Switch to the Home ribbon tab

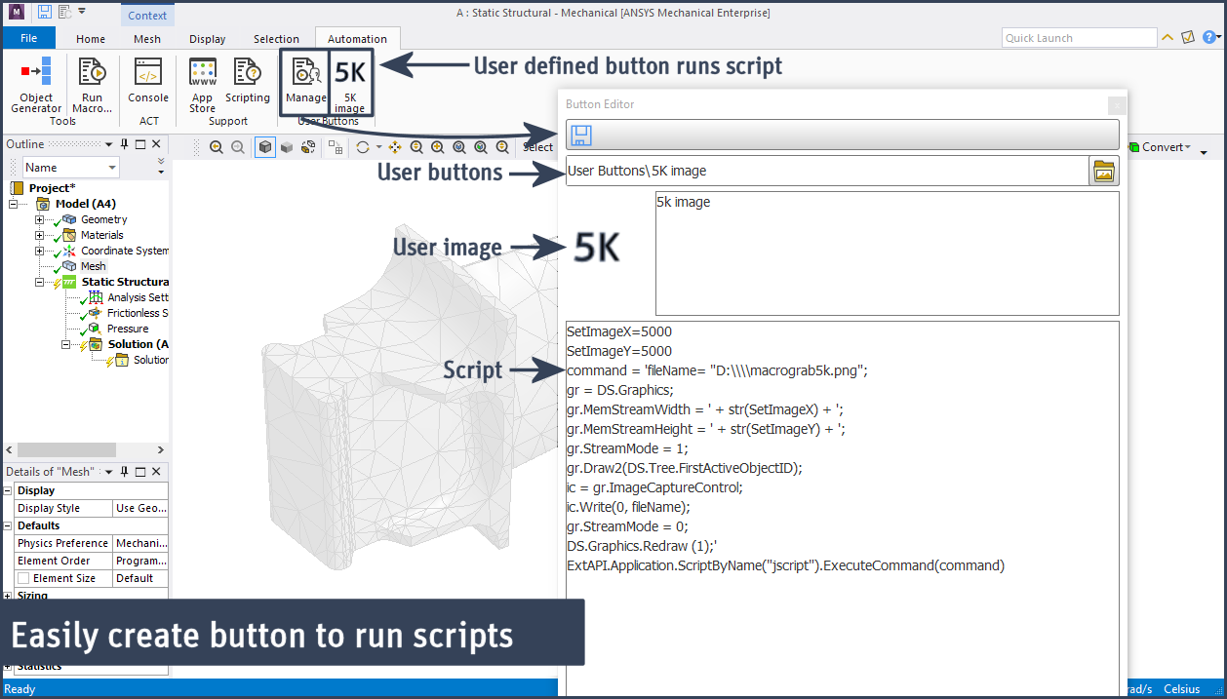(91, 39)
